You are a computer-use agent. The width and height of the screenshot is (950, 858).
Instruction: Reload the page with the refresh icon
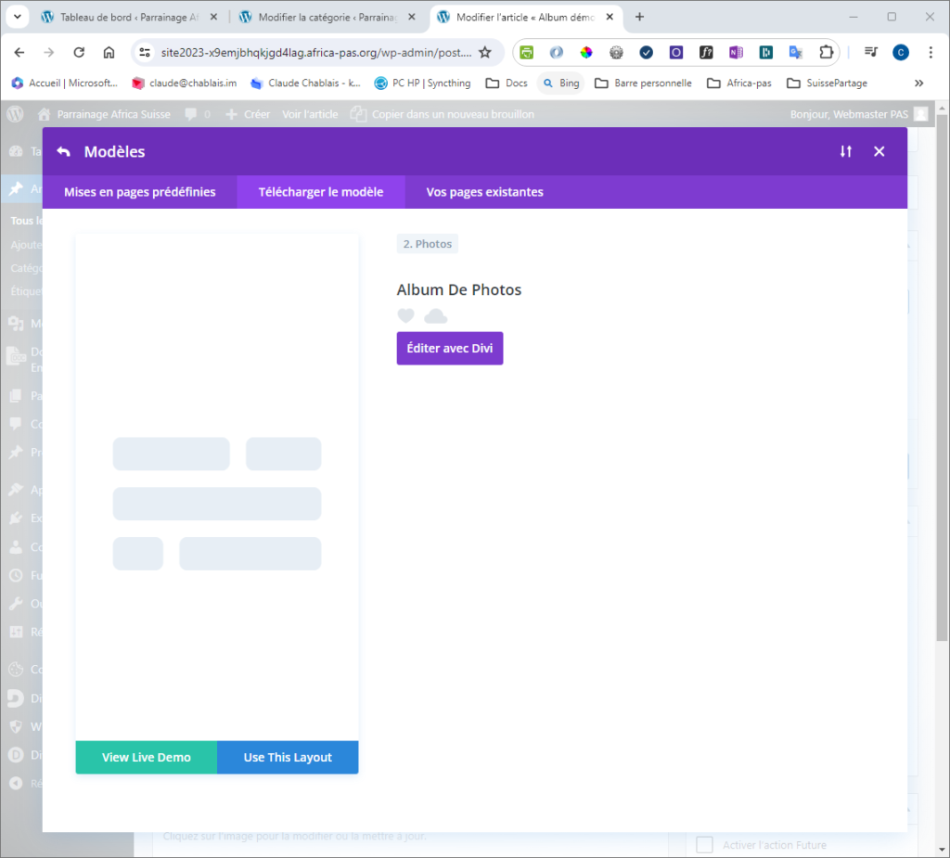click(79, 52)
